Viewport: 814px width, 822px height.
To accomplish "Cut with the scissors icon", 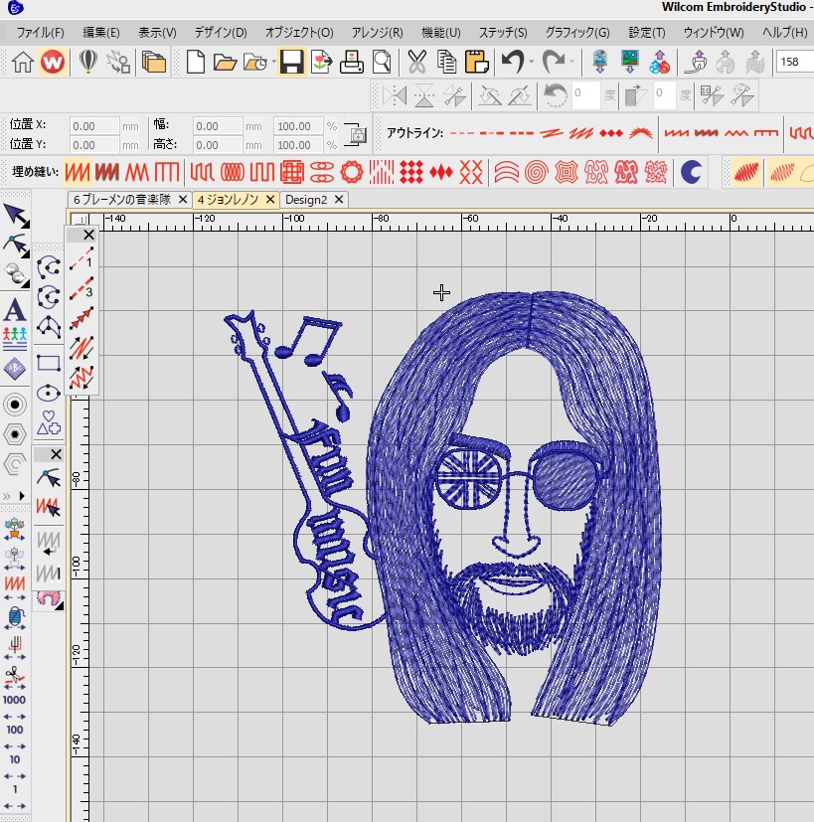I will pos(416,62).
